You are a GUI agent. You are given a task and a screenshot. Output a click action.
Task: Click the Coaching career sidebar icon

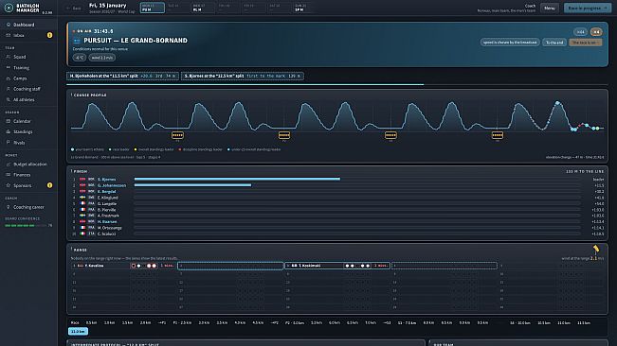click(x=9, y=207)
